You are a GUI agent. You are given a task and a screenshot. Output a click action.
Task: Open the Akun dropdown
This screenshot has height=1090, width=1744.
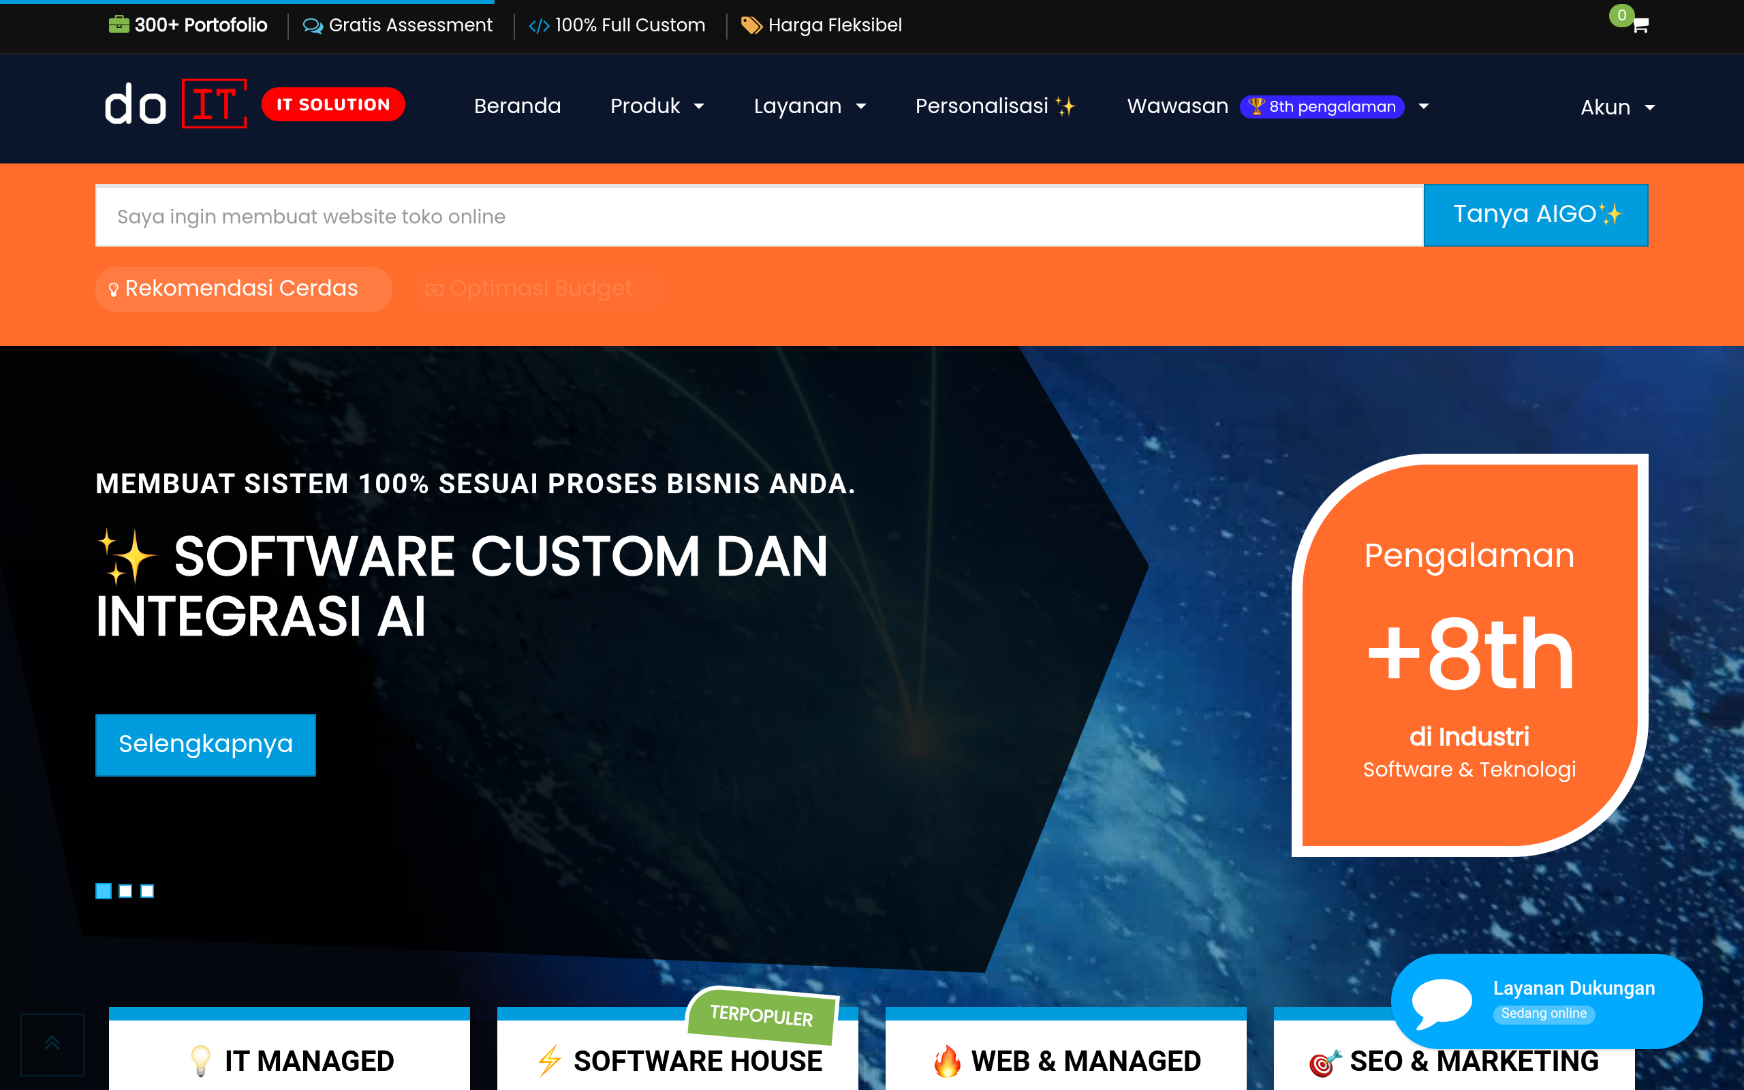click(x=1617, y=108)
